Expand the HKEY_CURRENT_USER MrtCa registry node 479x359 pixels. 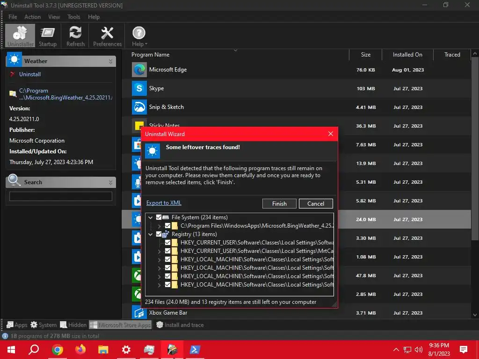click(x=159, y=251)
